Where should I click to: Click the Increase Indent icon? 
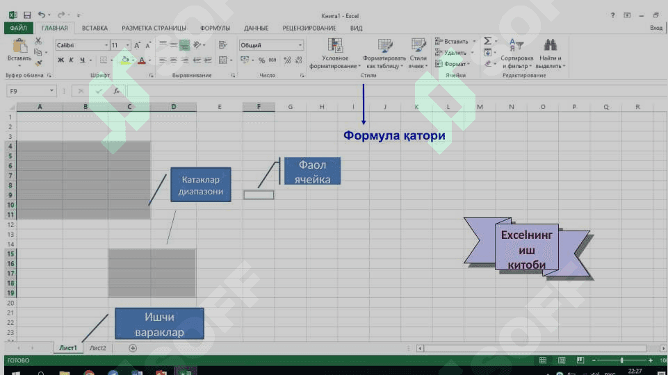click(x=207, y=60)
